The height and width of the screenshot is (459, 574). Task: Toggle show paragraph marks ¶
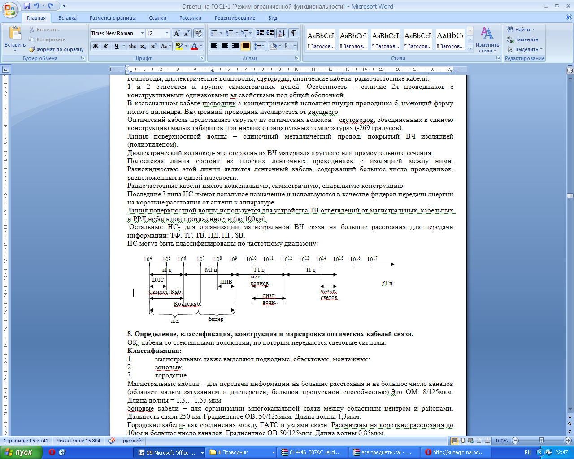click(x=294, y=33)
